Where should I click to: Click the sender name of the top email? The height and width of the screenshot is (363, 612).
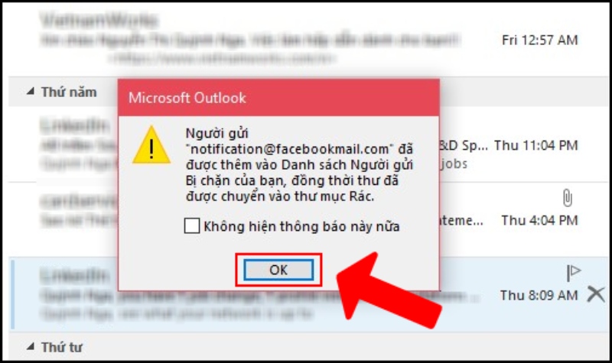(x=99, y=20)
